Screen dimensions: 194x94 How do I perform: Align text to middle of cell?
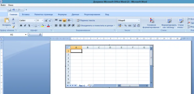pyautogui.click(x=60, y=20)
